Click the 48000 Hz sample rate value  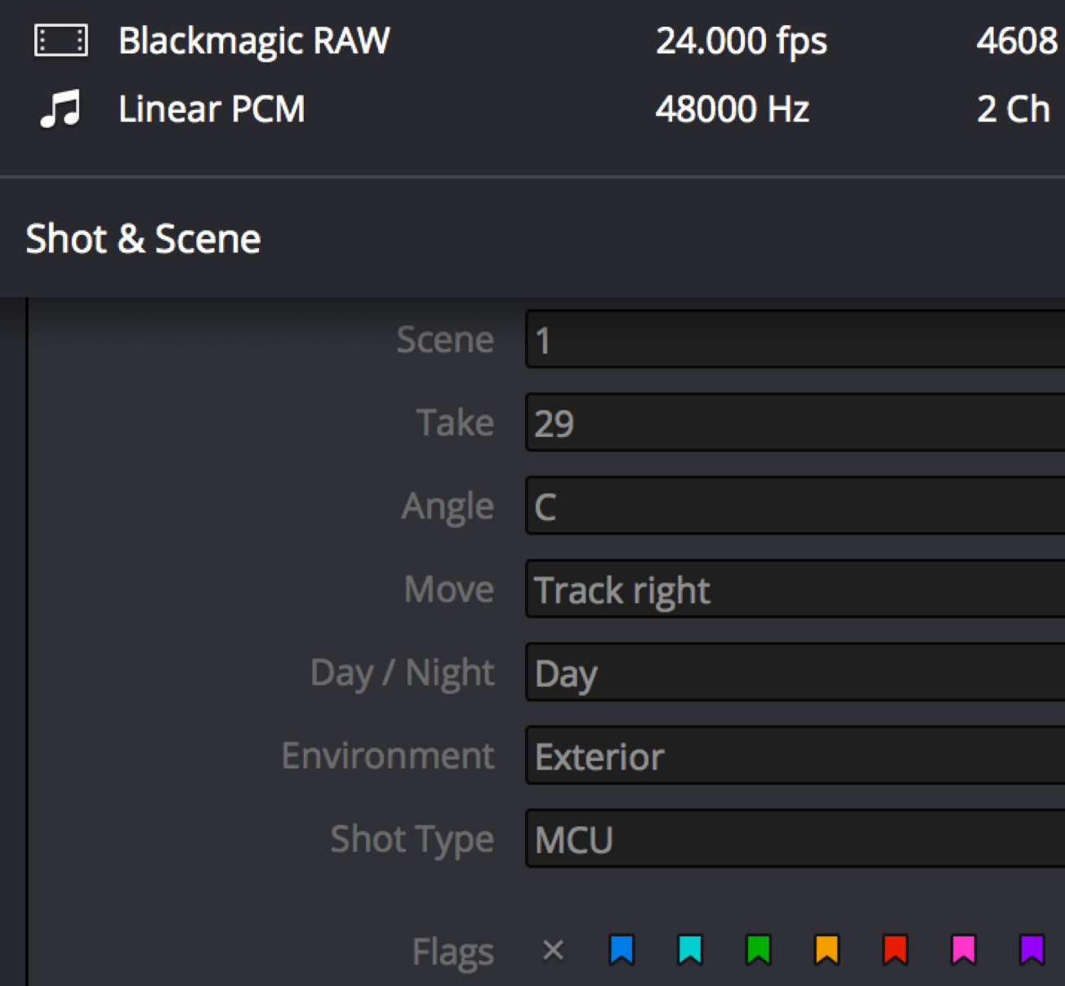tap(733, 108)
